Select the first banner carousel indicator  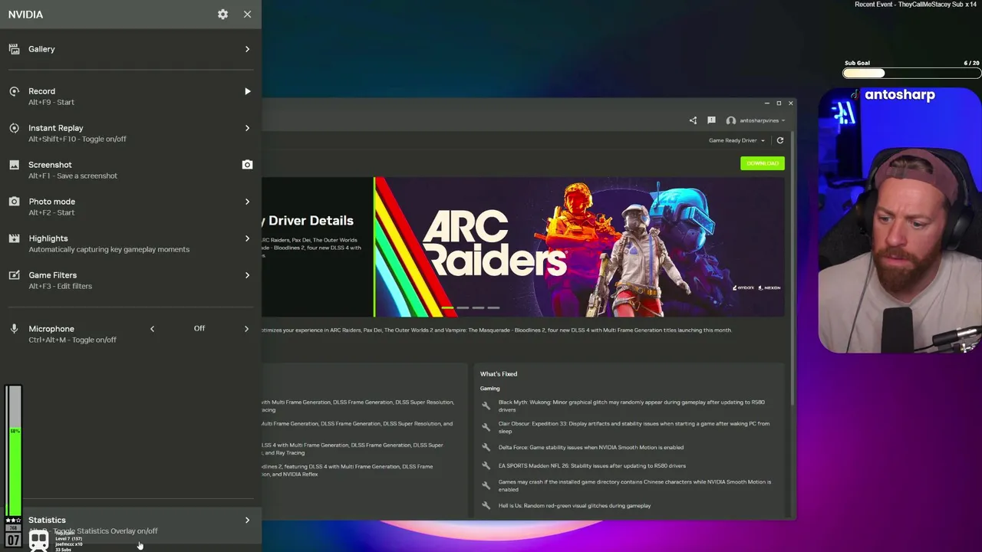tap(448, 307)
